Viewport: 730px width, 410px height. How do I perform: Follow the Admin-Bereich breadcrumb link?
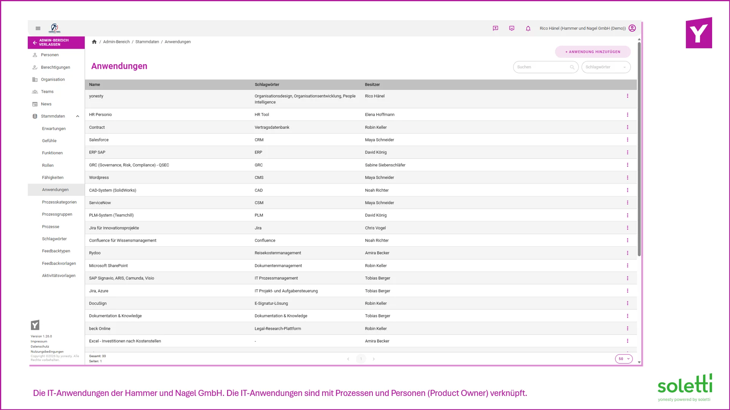click(x=116, y=42)
